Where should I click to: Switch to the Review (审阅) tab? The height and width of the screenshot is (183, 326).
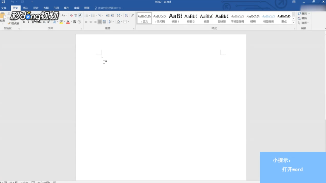pos(77,8)
